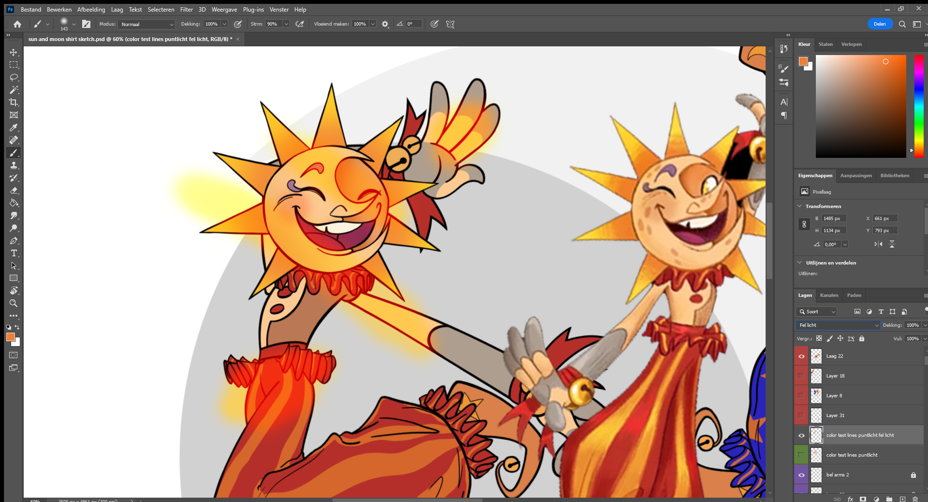The image size is (928, 502).
Task: Select the Dodge tool
Action: [14, 228]
